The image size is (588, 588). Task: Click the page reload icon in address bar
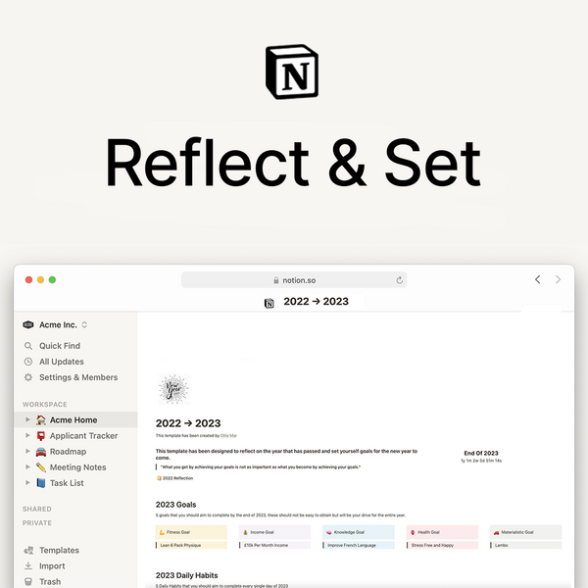tap(400, 280)
